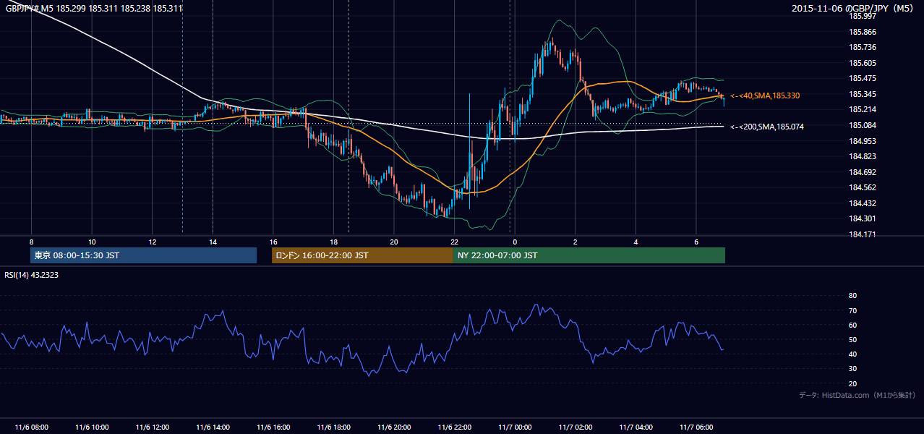Click the HistData.com data source credit
924x434 pixels.
[x=857, y=395]
